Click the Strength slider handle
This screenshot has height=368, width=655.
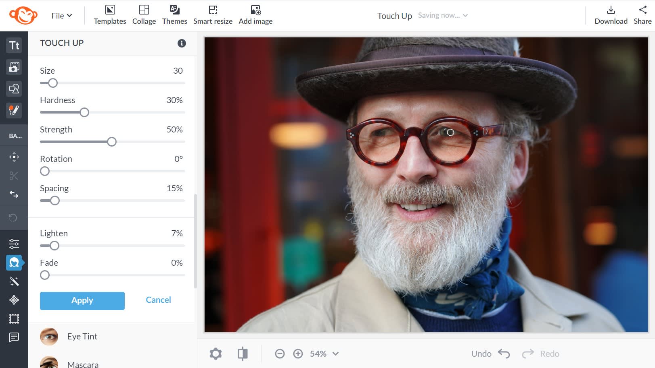click(112, 142)
